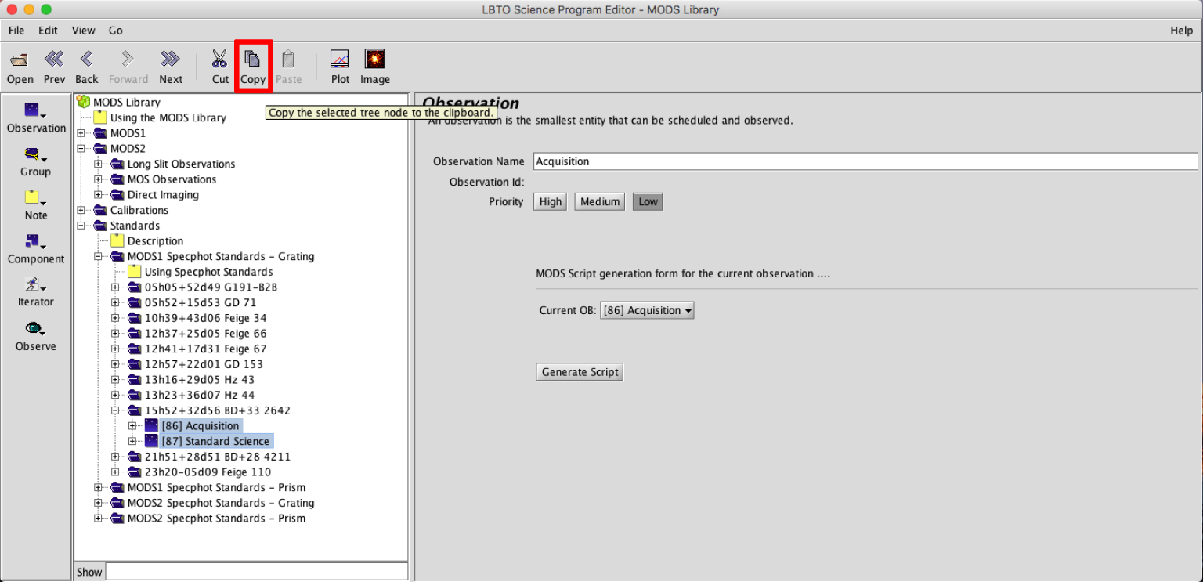Click the Cut scissors icon
This screenshot has width=1203, height=582.
coord(220,60)
